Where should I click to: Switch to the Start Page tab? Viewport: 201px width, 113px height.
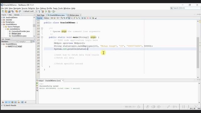tap(41, 15)
